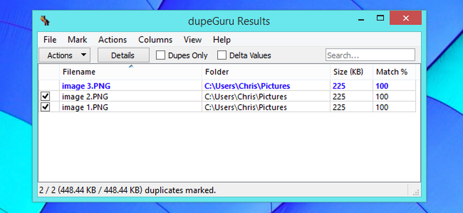Sort by the Match % column header
Screen dimensions: 463x213
point(394,72)
